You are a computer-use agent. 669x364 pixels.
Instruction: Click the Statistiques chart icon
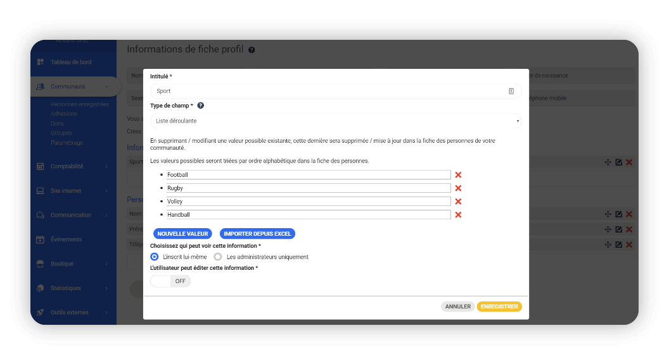click(41, 288)
